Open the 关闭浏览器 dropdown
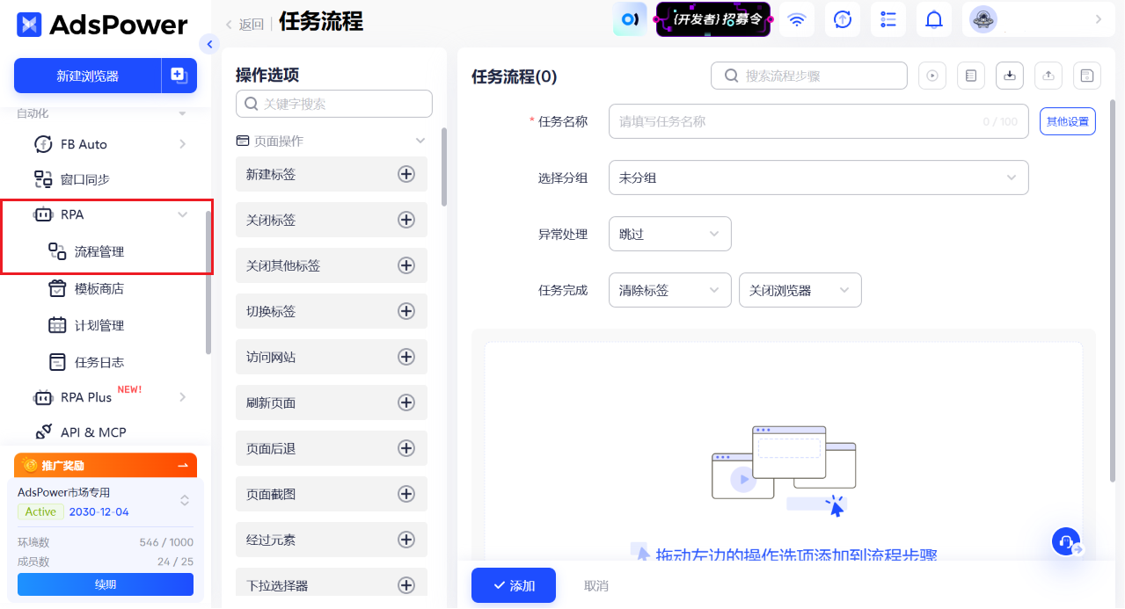1125x609 pixels. pos(800,290)
